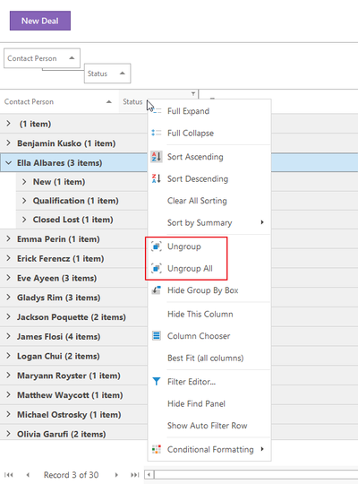Expand the Qualification subgroup
This screenshot has height=484, width=358.
(24, 201)
